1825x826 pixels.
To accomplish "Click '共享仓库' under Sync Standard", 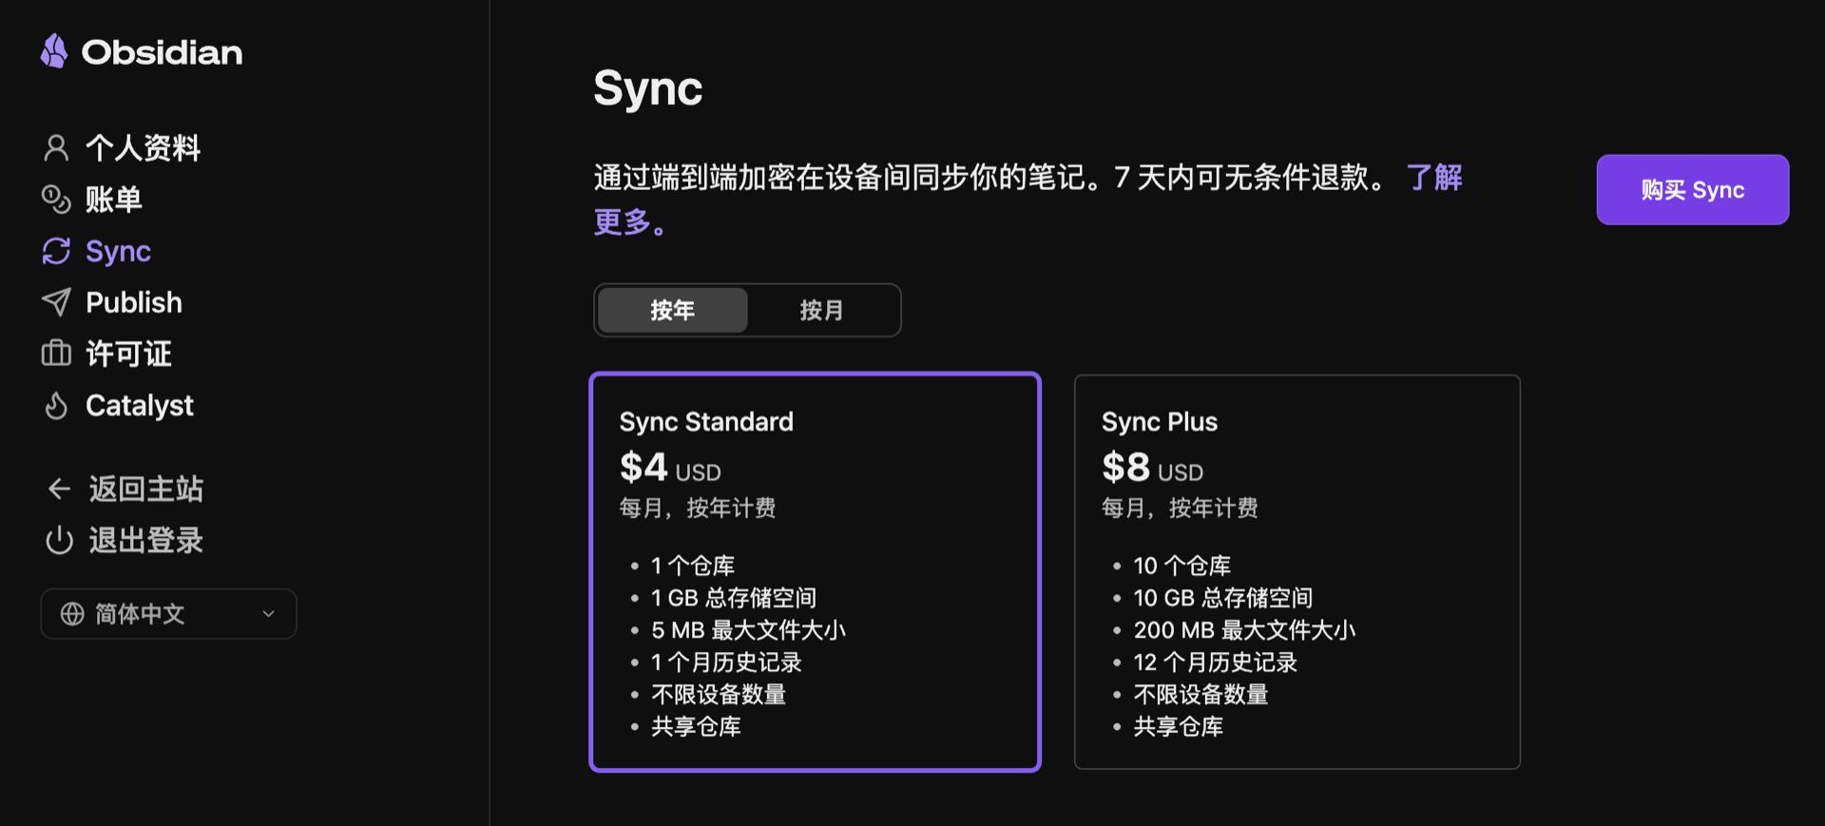I will coord(696,727).
